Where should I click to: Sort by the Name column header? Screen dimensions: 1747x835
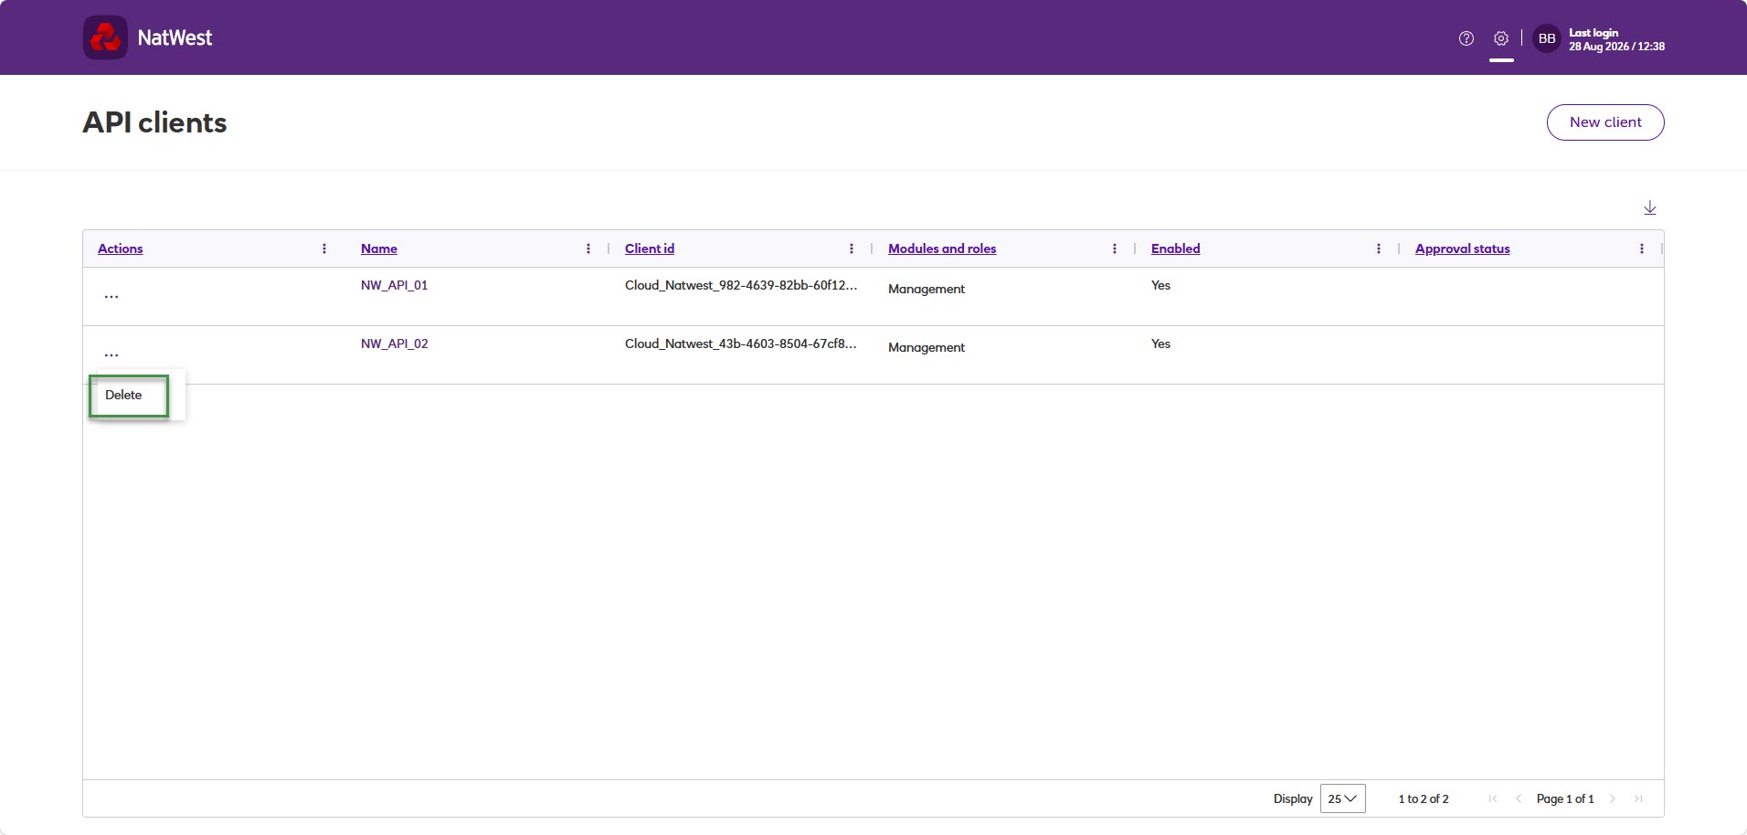(x=379, y=248)
